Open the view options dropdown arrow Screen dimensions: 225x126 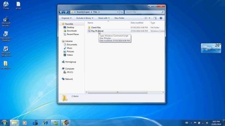click(149, 18)
